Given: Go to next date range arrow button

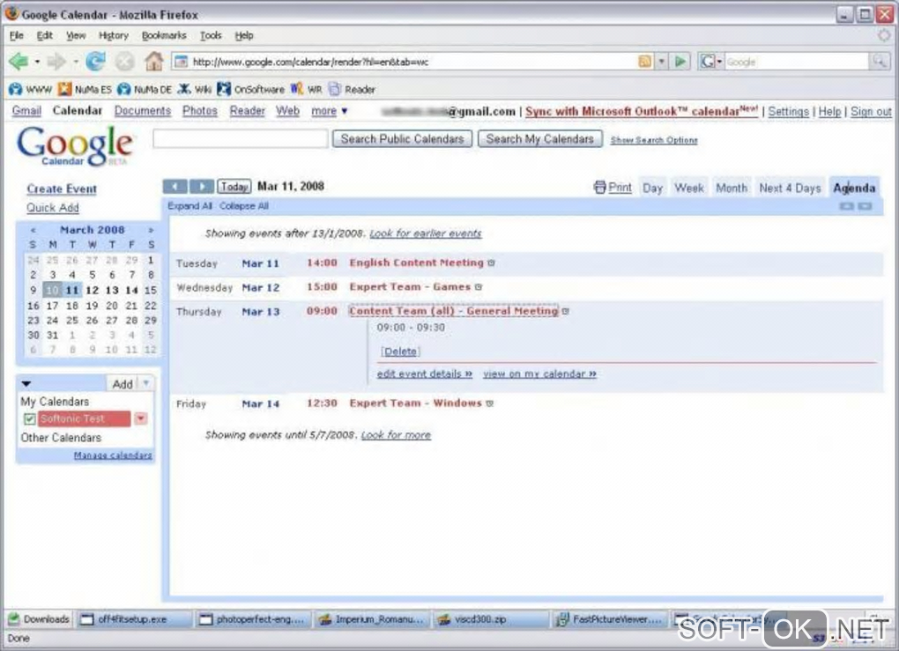Looking at the screenshot, I should coord(202,186).
